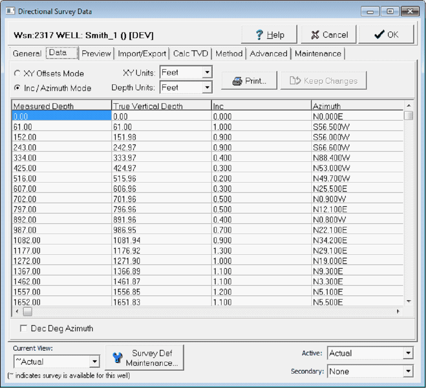This screenshot has height=388, width=426.
Task: Open the Secondary survey dropdown
Action: (x=408, y=371)
